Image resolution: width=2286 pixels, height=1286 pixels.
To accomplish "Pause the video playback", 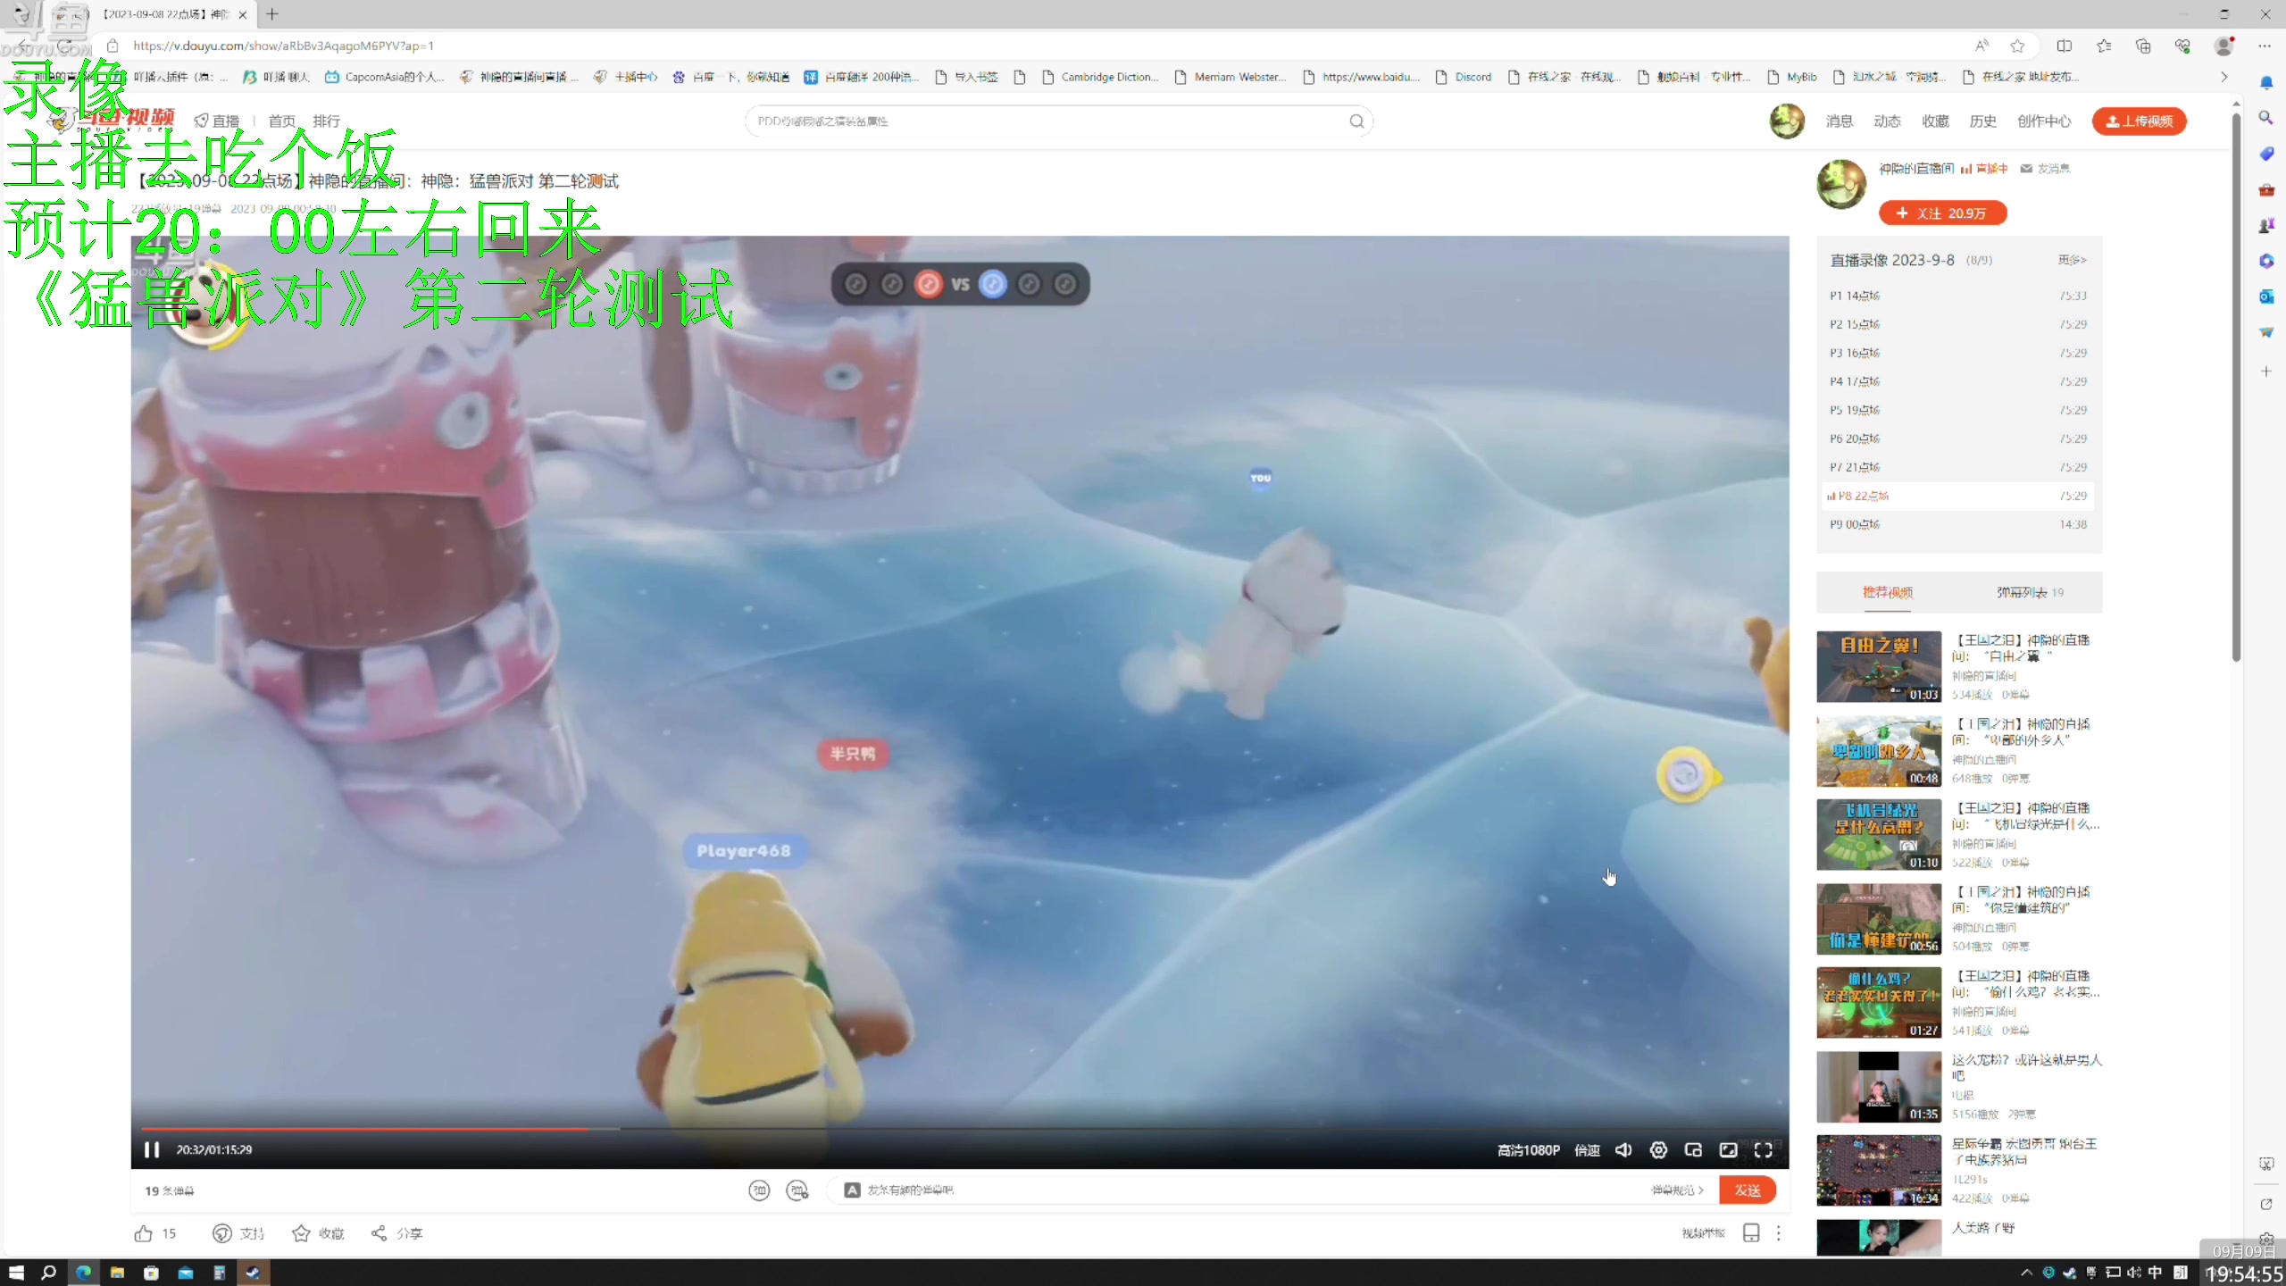I will pyautogui.click(x=152, y=1149).
